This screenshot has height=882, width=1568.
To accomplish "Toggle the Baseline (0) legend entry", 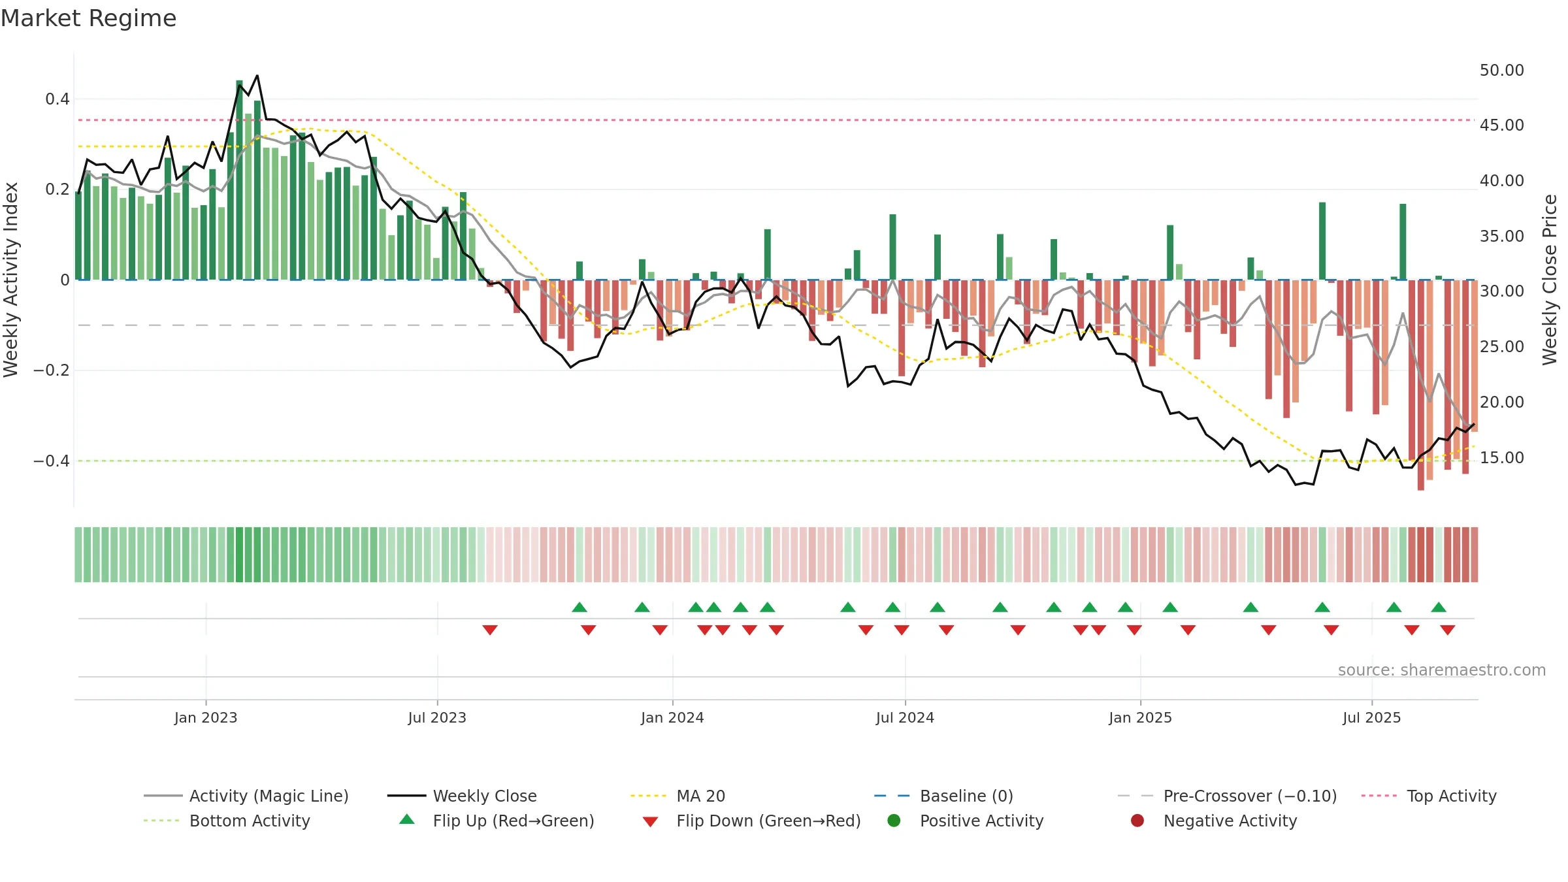I will tap(943, 796).
